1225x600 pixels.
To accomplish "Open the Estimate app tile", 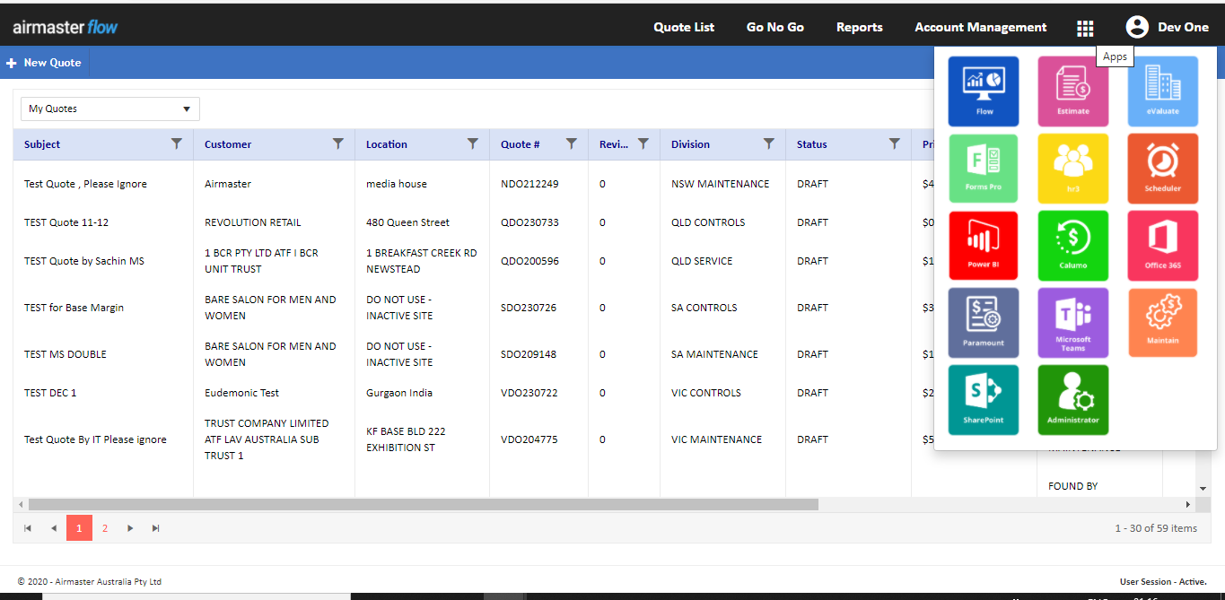I will point(1073,91).
